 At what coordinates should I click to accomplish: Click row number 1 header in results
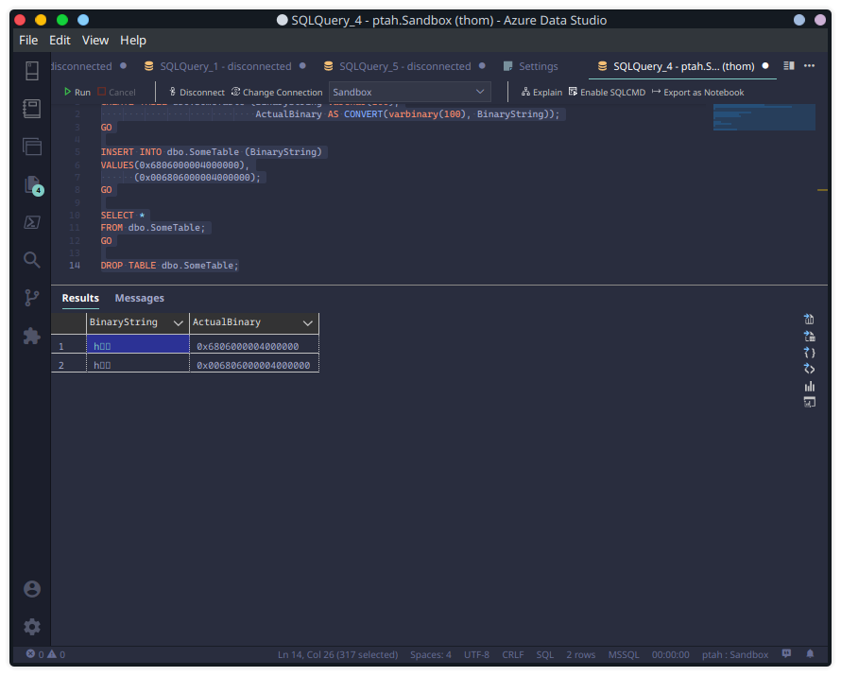[69, 344]
